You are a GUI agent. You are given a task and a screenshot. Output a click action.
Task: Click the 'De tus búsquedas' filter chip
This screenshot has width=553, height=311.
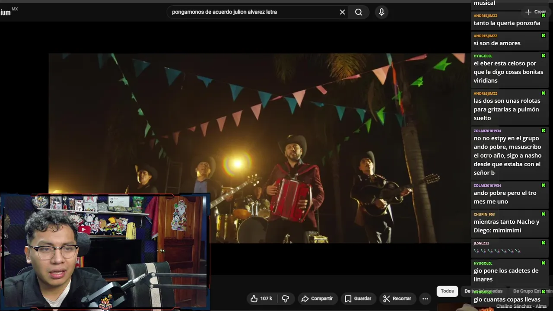point(483,291)
